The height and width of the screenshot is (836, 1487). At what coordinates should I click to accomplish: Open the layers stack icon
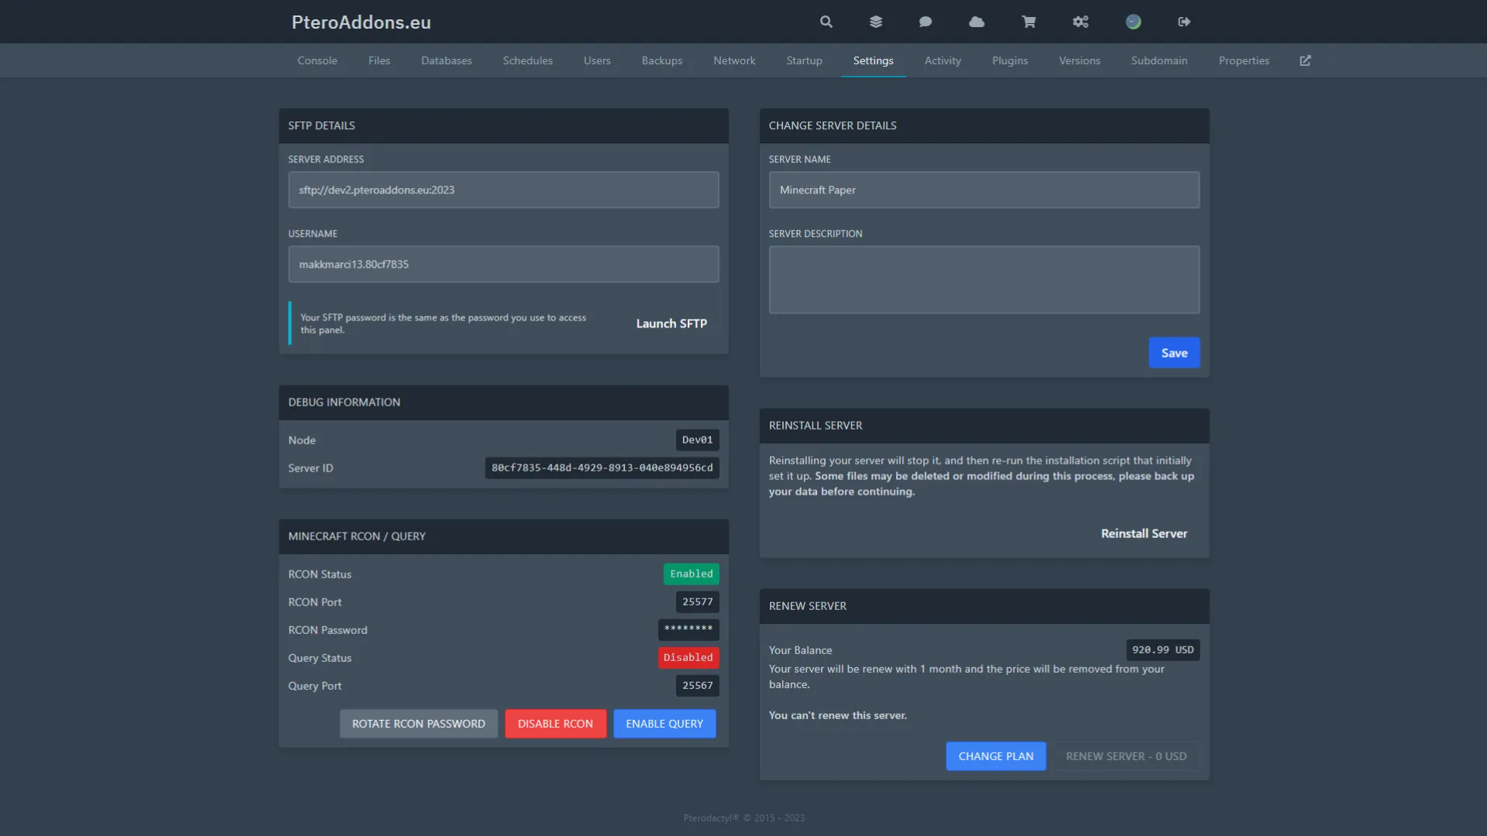point(876,22)
